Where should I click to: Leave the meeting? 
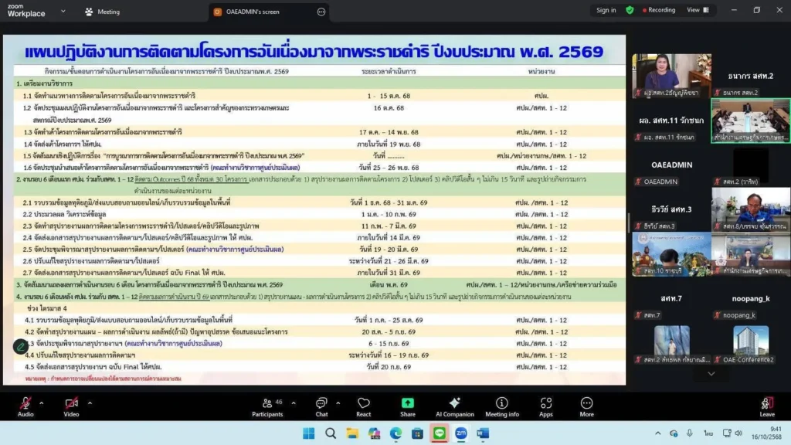point(767,406)
